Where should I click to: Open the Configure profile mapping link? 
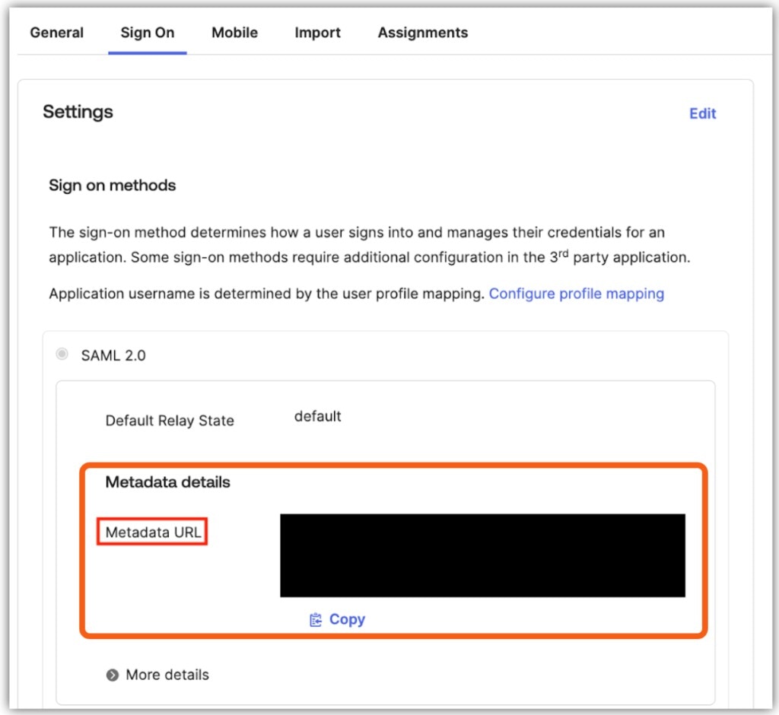(576, 293)
